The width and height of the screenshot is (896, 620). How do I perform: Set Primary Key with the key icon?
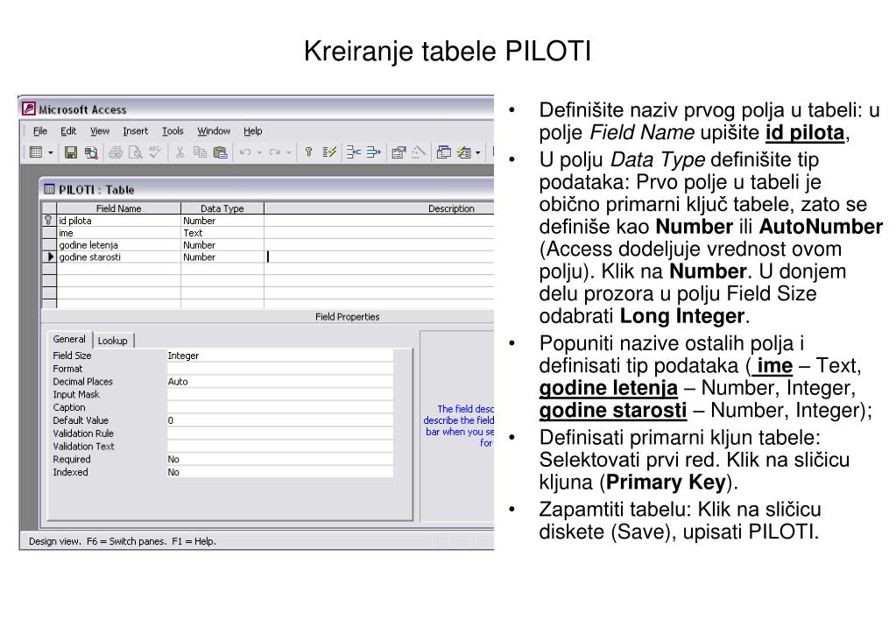pos(308,152)
